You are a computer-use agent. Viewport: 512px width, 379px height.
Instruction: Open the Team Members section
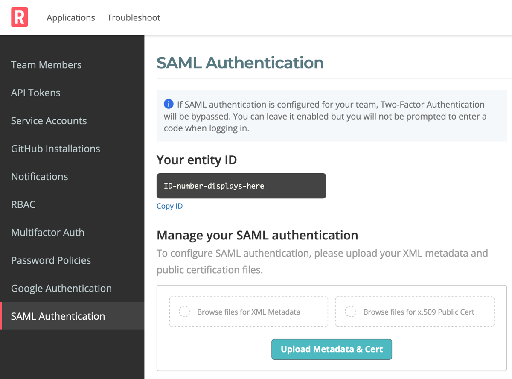click(46, 65)
